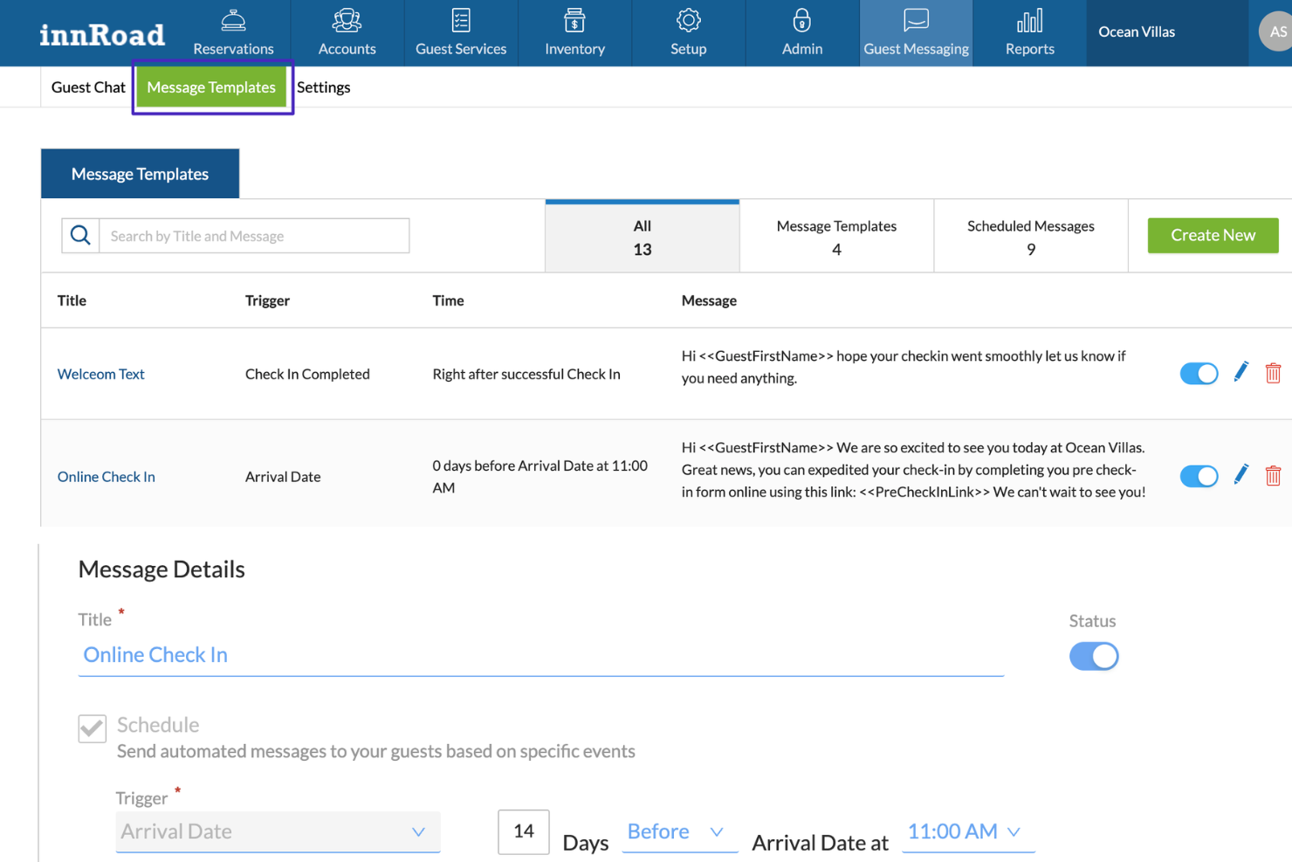Open the Reports section

[x=1029, y=32]
